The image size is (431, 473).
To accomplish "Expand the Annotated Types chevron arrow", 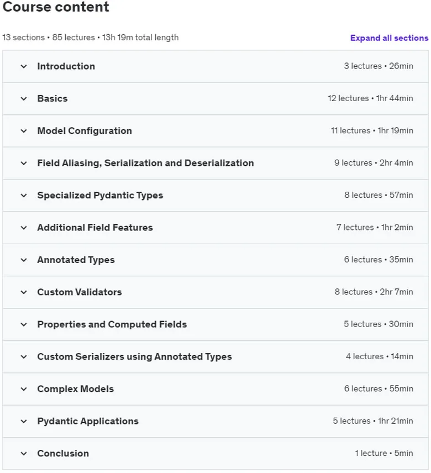I will point(24,260).
